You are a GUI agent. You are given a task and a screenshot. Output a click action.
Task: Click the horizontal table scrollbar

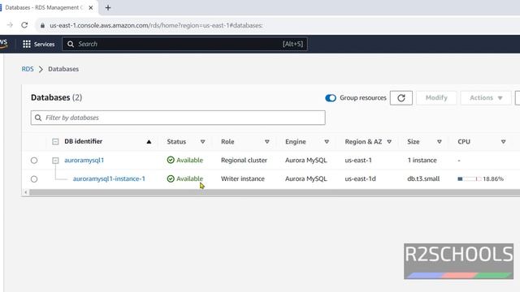point(275,192)
